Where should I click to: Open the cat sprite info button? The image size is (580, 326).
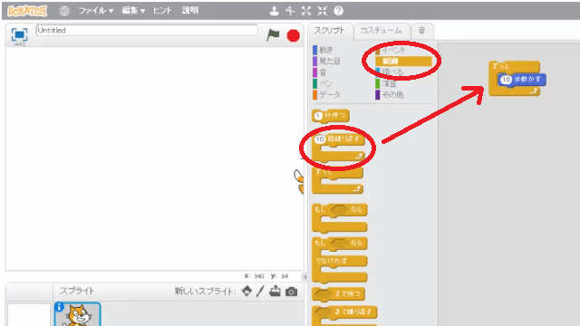tap(59, 306)
